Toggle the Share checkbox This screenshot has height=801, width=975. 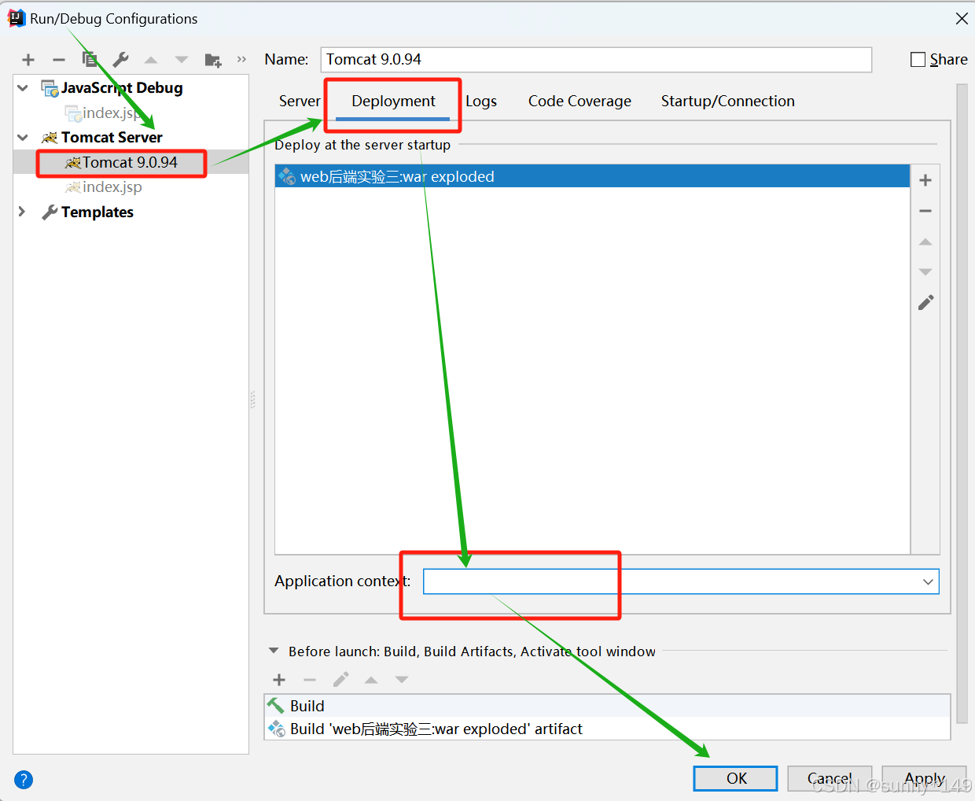(918, 60)
